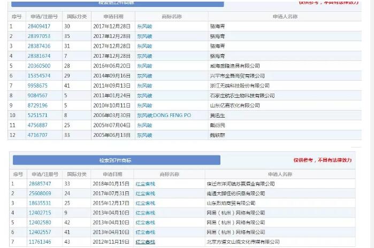Select application date 2015年12月17日

(111, 203)
